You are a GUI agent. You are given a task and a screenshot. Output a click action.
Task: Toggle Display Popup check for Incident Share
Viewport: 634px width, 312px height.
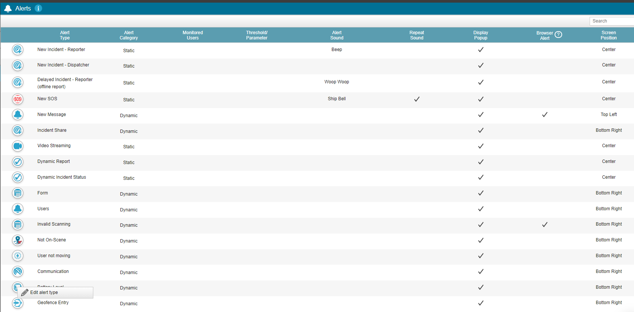pos(481,130)
